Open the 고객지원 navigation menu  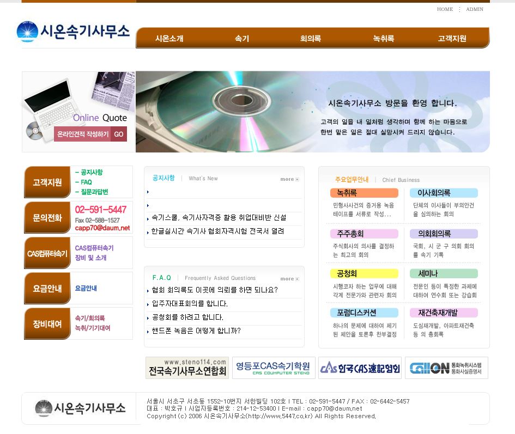pyautogui.click(x=452, y=39)
